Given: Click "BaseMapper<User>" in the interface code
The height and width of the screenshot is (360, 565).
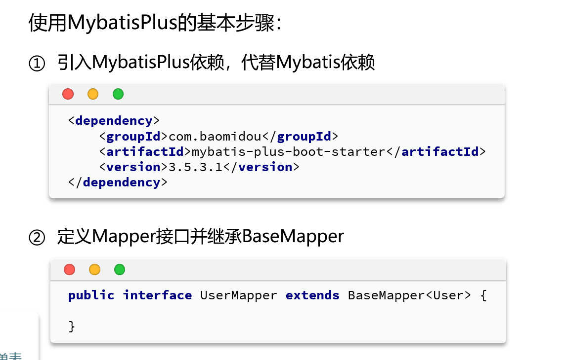Looking at the screenshot, I should point(409,295).
